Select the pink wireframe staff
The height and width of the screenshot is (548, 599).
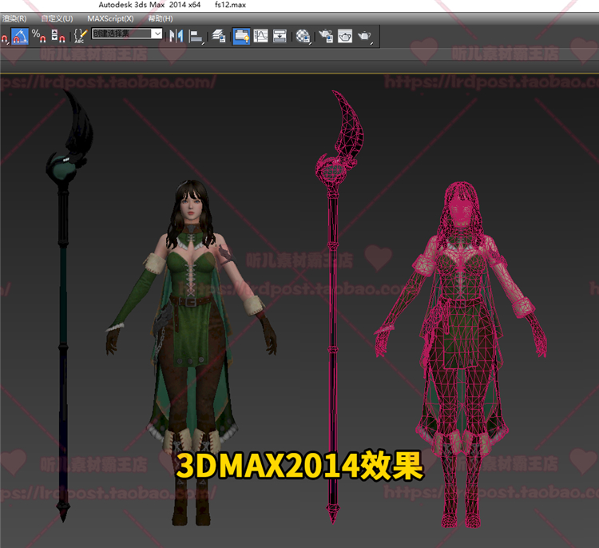pos(333,306)
